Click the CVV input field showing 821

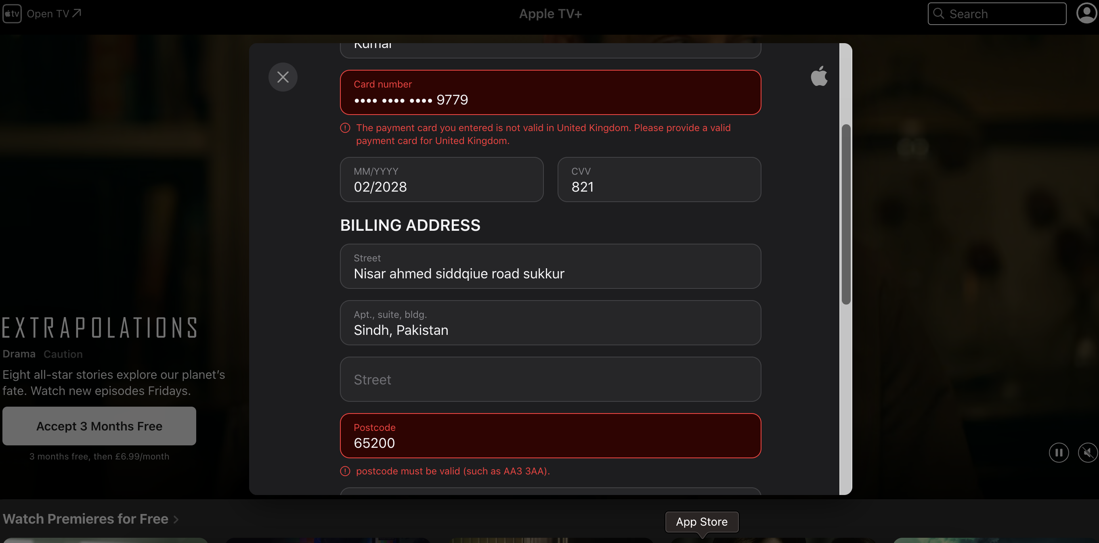(659, 180)
